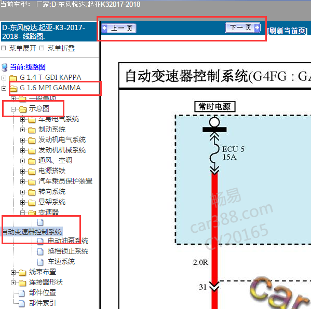Go to previous page with 上一页 button
The image size is (311, 309).
tap(119, 29)
